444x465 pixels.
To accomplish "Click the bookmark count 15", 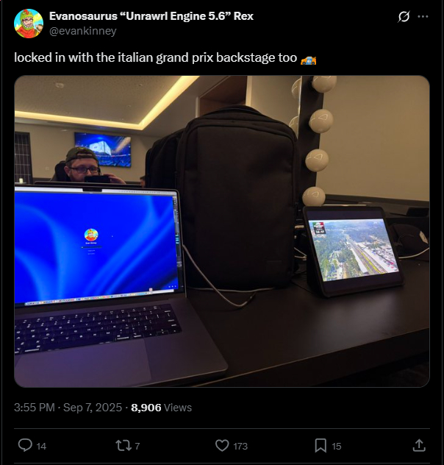I will pos(337,446).
